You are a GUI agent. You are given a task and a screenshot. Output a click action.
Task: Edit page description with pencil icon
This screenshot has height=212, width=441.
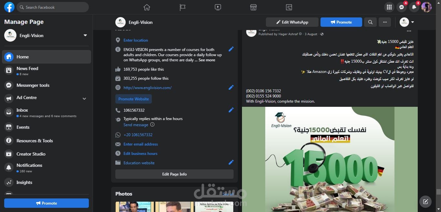pyautogui.click(x=231, y=49)
